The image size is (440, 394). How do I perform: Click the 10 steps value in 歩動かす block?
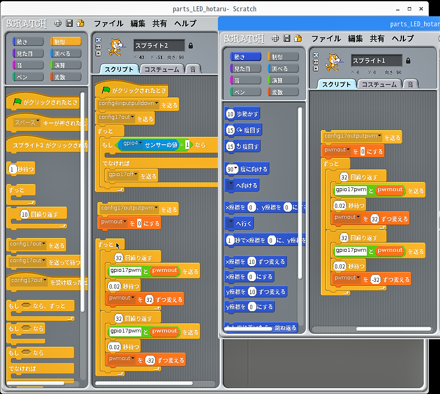coord(230,114)
